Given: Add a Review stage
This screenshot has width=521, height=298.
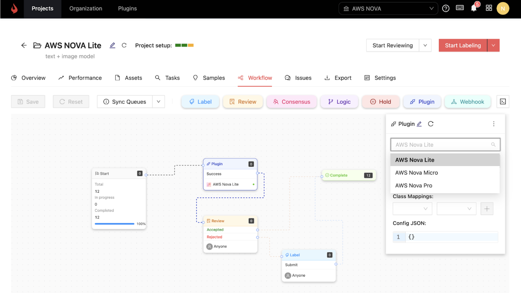Looking at the screenshot, I should pos(243,102).
